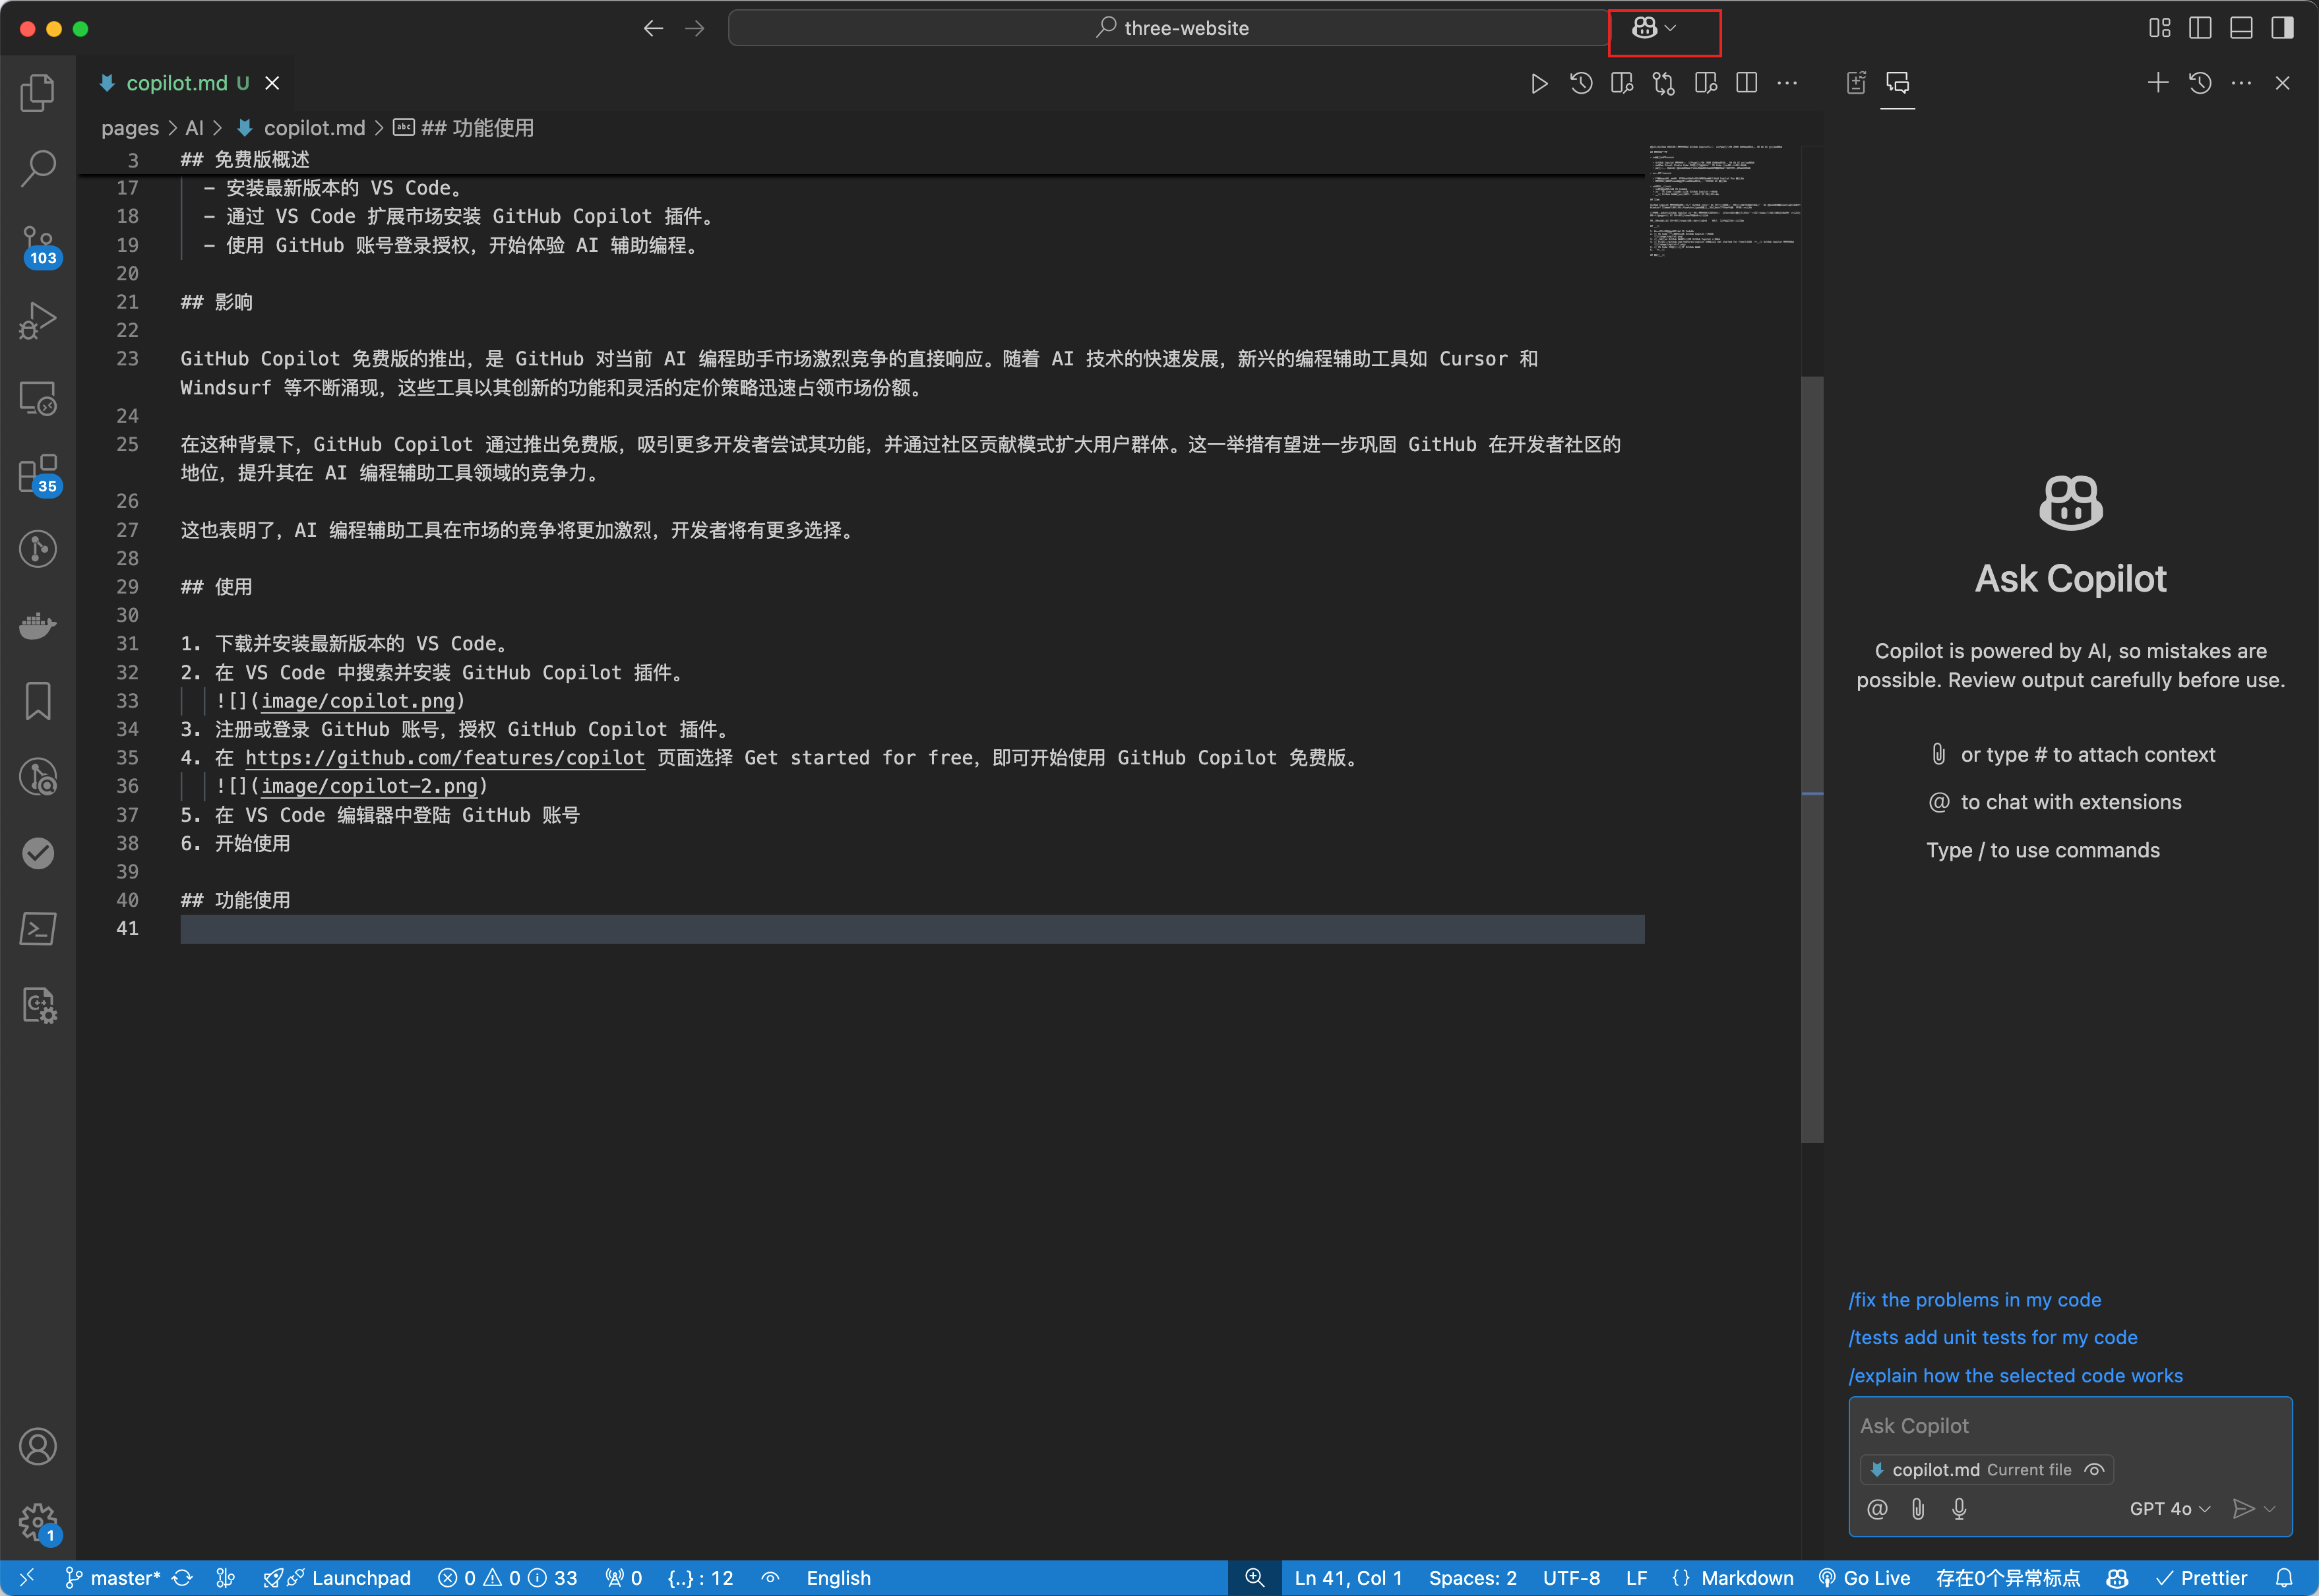Change UTF-8 encoding in status bar

[1571, 1578]
